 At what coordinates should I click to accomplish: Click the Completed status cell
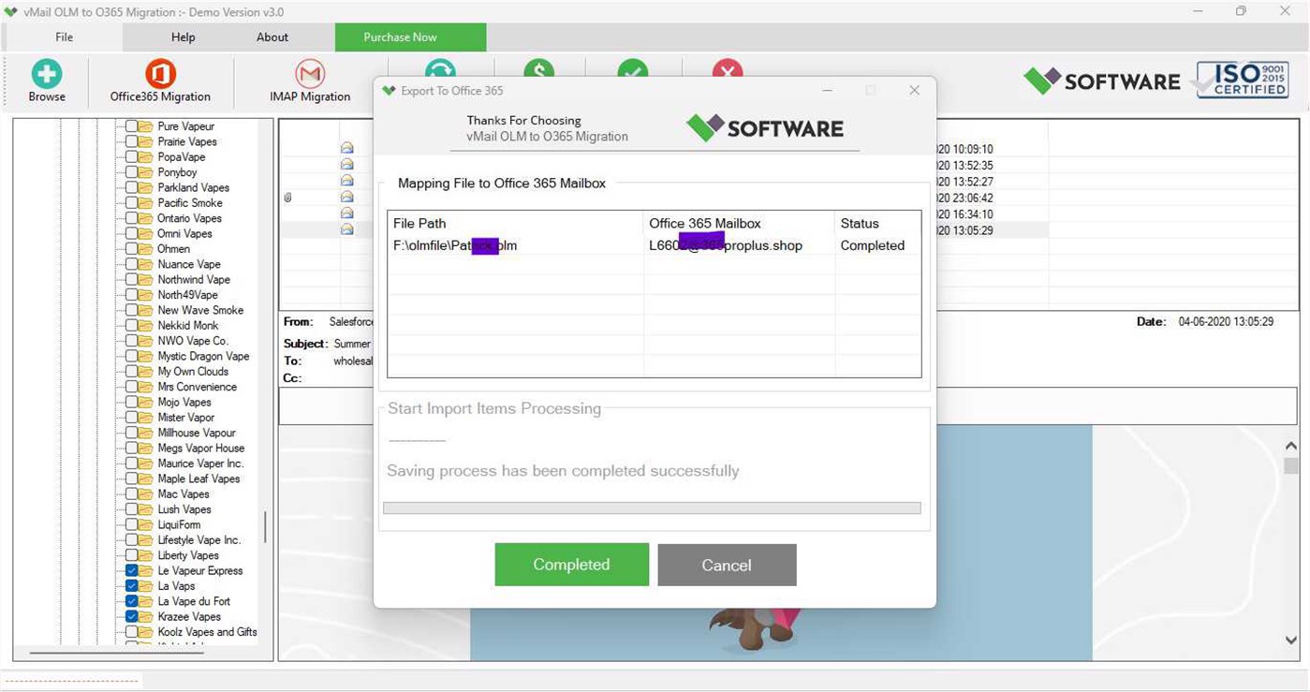click(x=873, y=245)
